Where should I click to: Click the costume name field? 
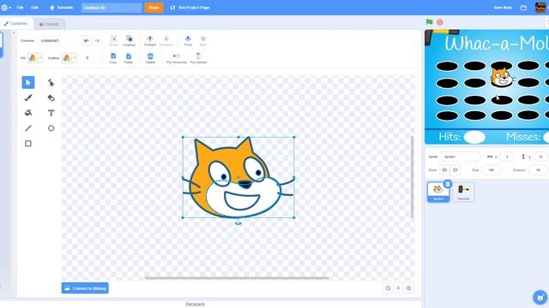click(x=57, y=40)
